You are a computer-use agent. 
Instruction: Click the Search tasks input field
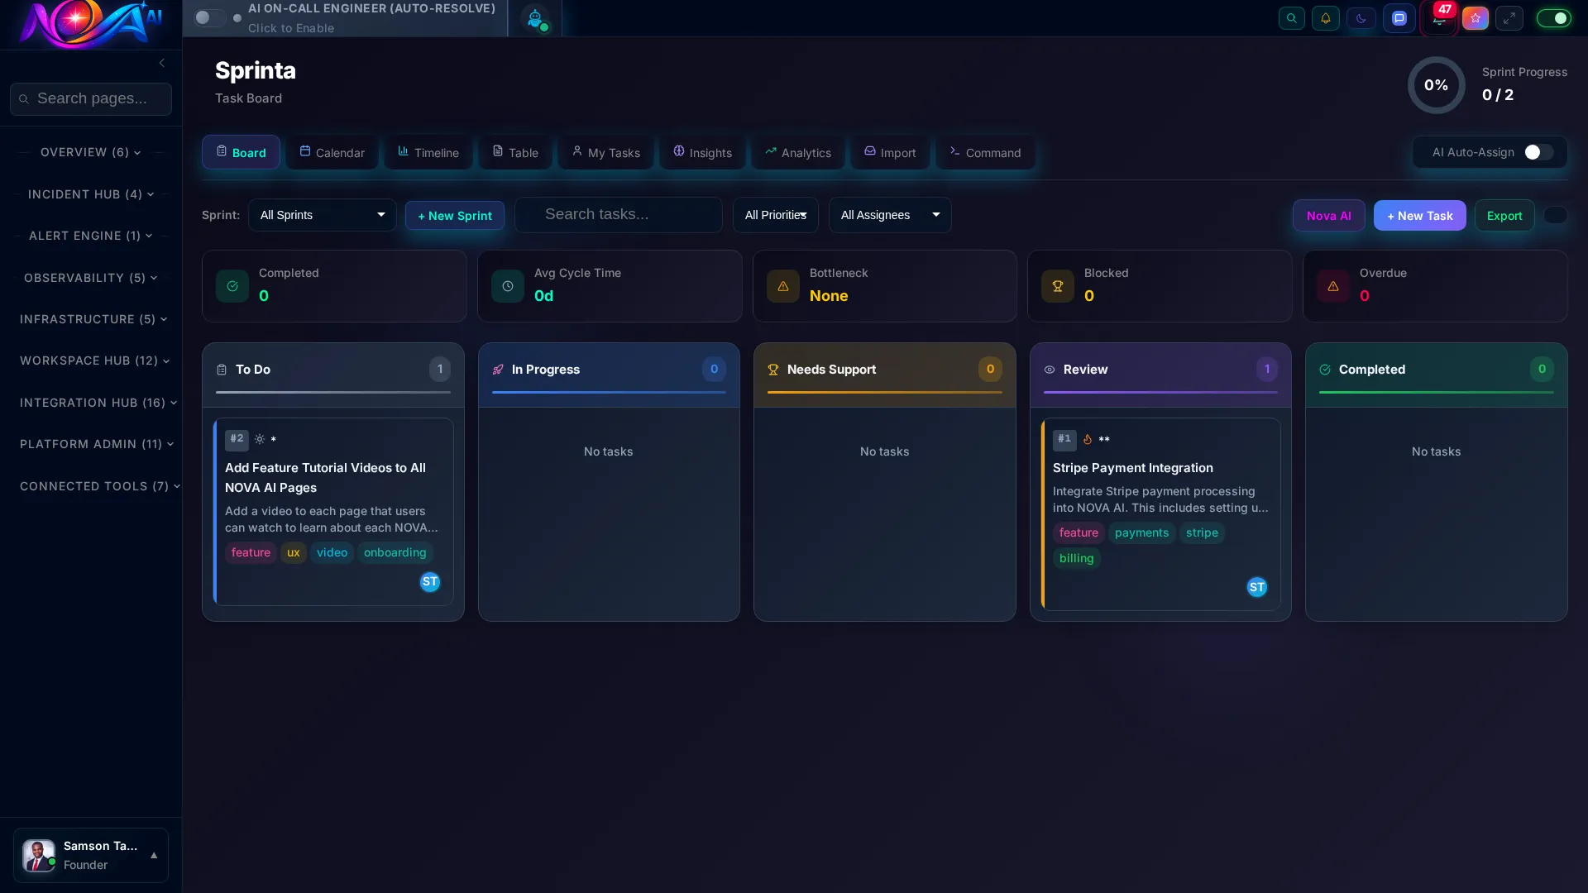coord(618,214)
